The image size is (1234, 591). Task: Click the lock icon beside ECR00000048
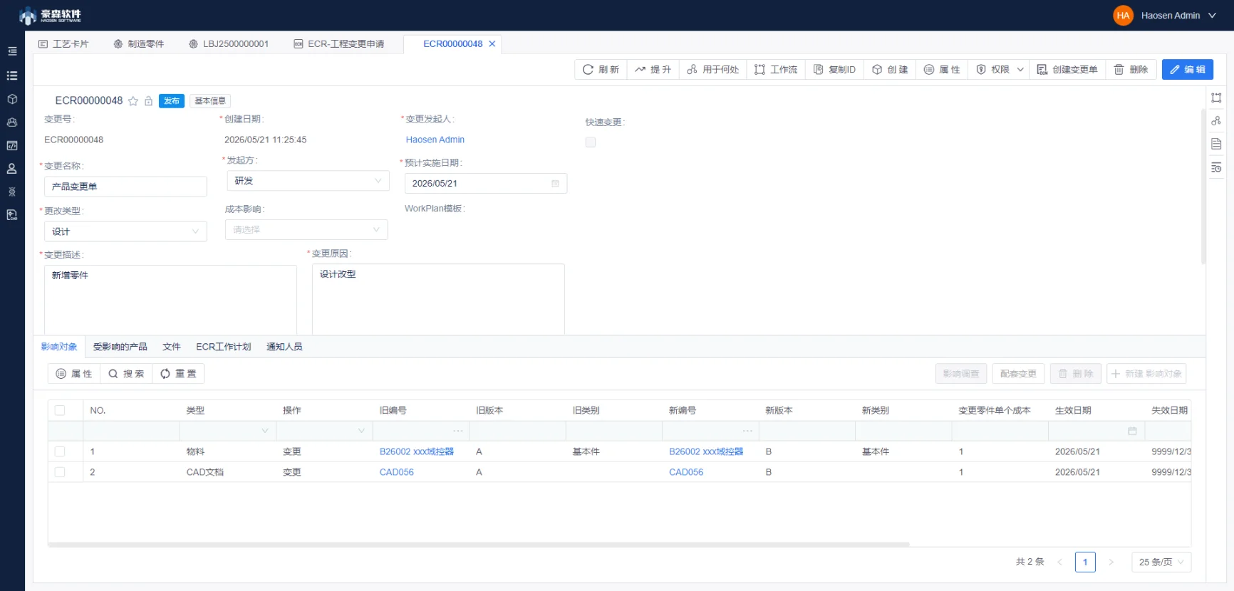click(148, 101)
